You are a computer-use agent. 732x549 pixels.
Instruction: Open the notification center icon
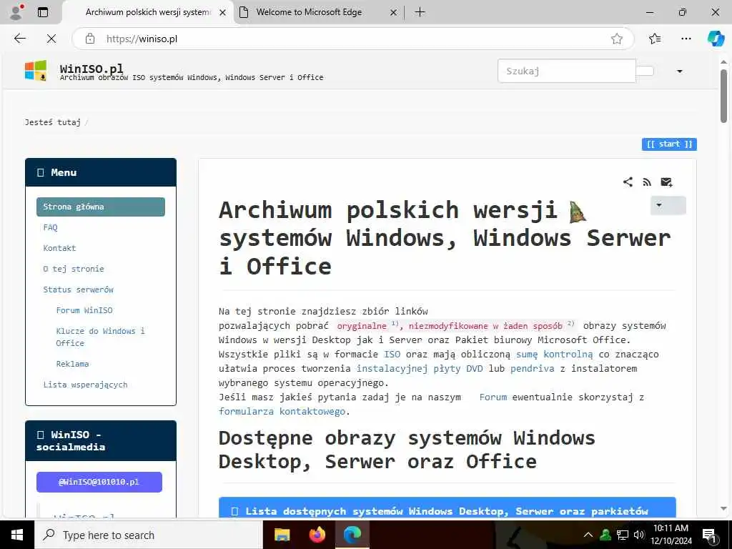coord(709,535)
